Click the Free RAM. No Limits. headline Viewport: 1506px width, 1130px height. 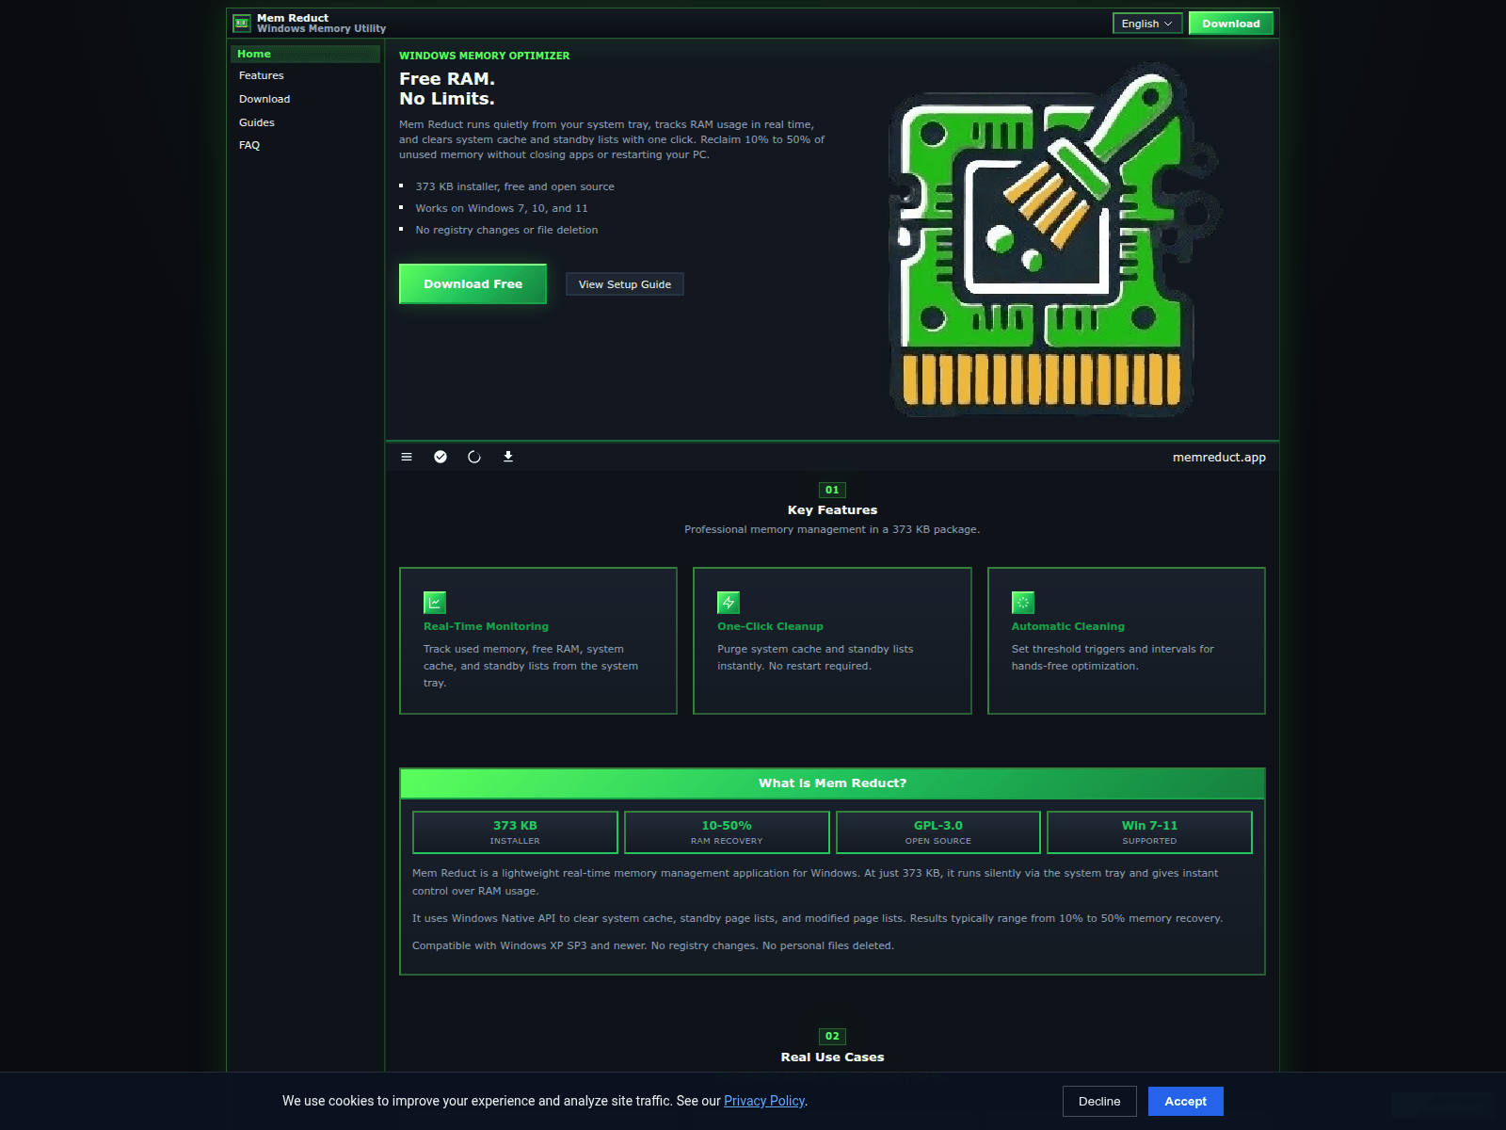tap(447, 89)
